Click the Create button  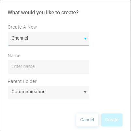tap(112, 120)
